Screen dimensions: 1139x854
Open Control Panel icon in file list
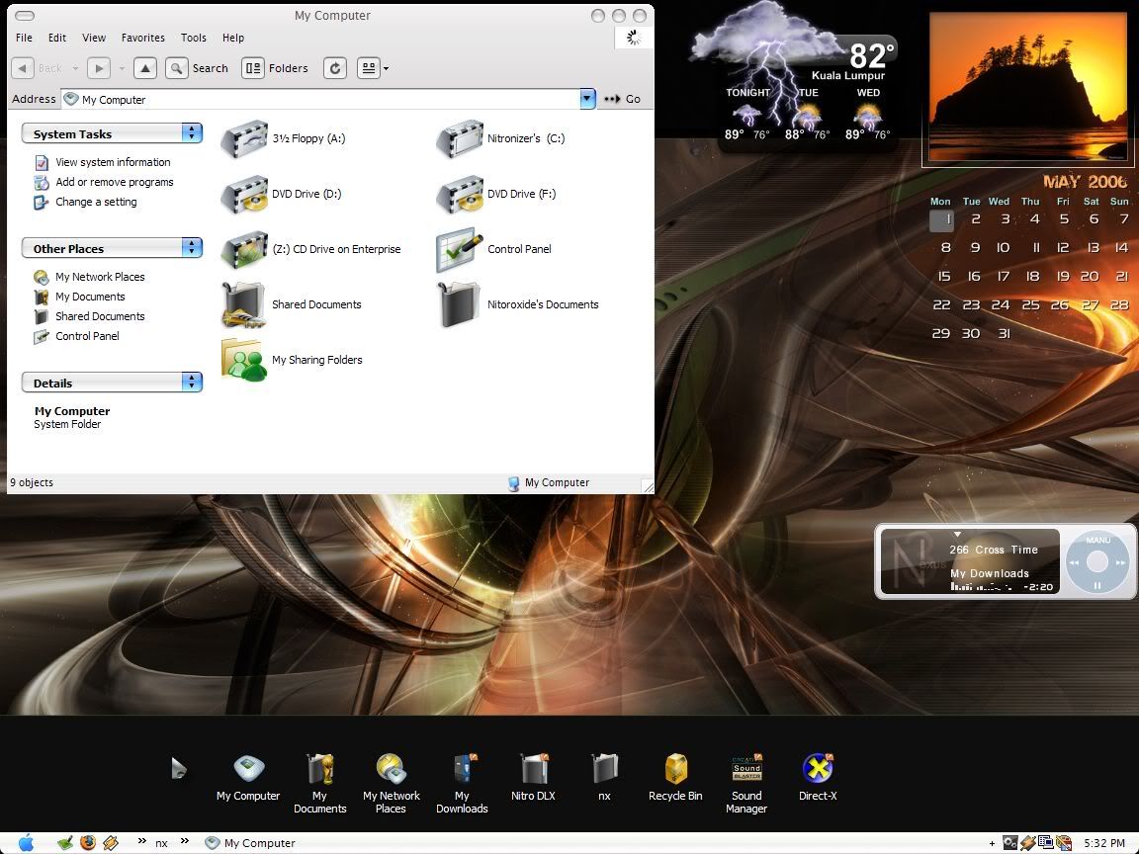pos(460,250)
